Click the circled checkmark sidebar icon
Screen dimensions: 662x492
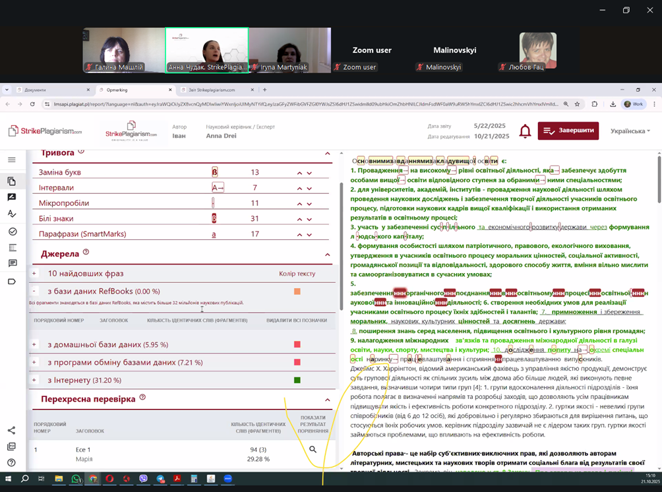point(11,231)
